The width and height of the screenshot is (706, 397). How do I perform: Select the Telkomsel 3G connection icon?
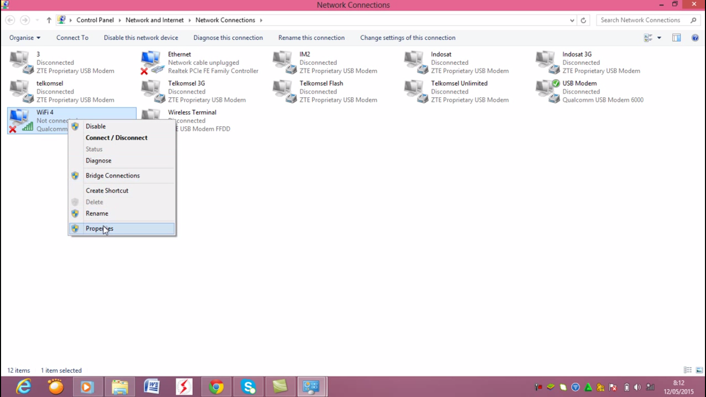click(154, 91)
